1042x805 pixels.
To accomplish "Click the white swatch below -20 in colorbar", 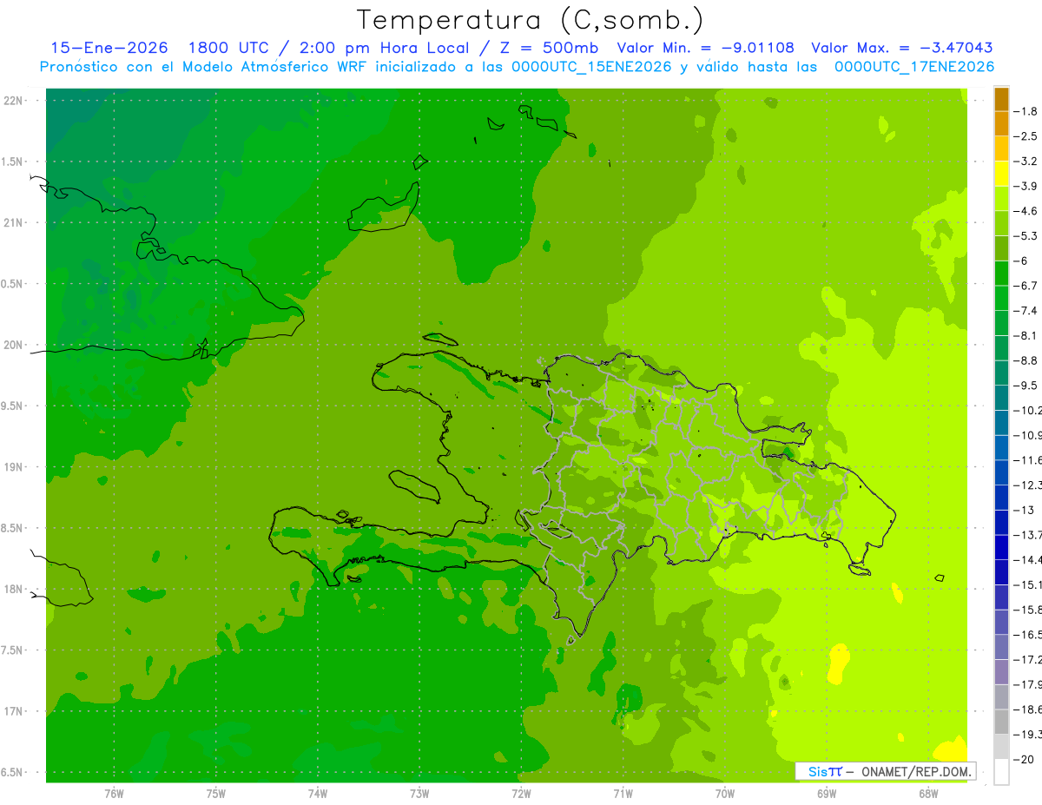I will point(1001,772).
